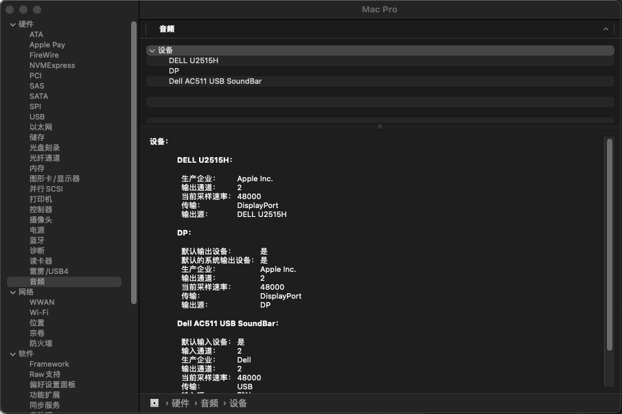The height and width of the screenshot is (414, 622).
Task: Open the SATA sidebar entry
Action: tap(38, 96)
